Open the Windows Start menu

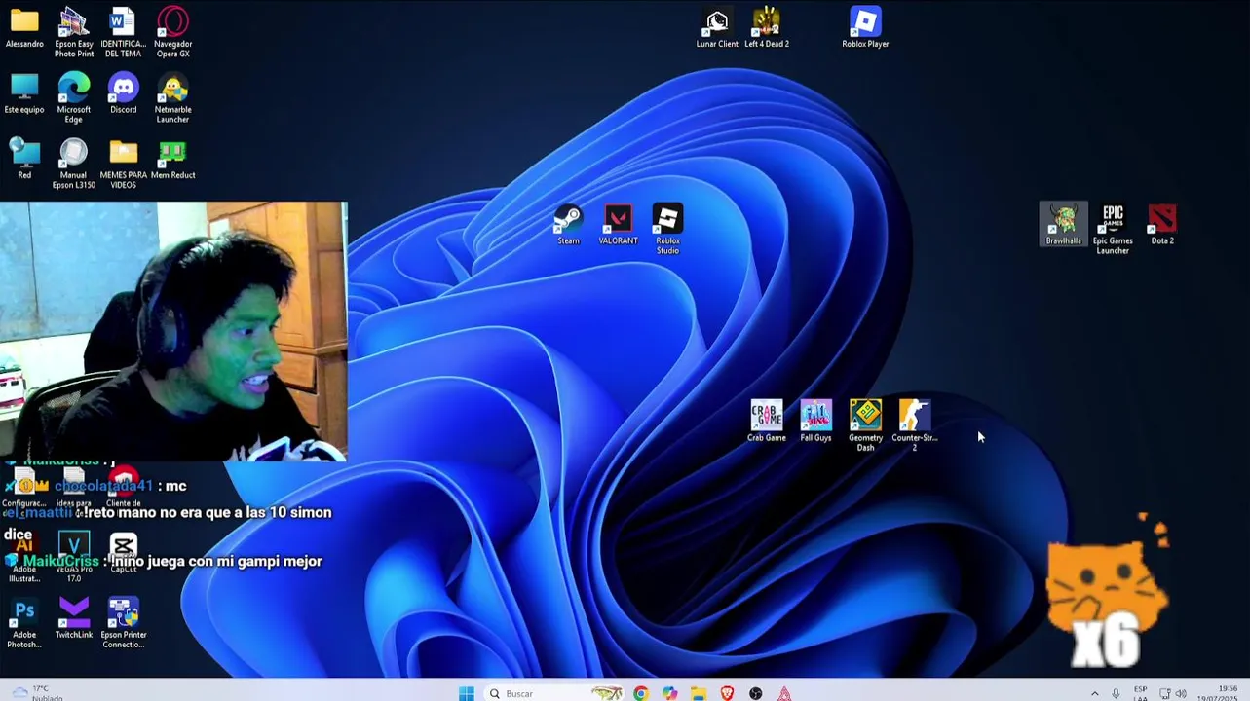(467, 693)
